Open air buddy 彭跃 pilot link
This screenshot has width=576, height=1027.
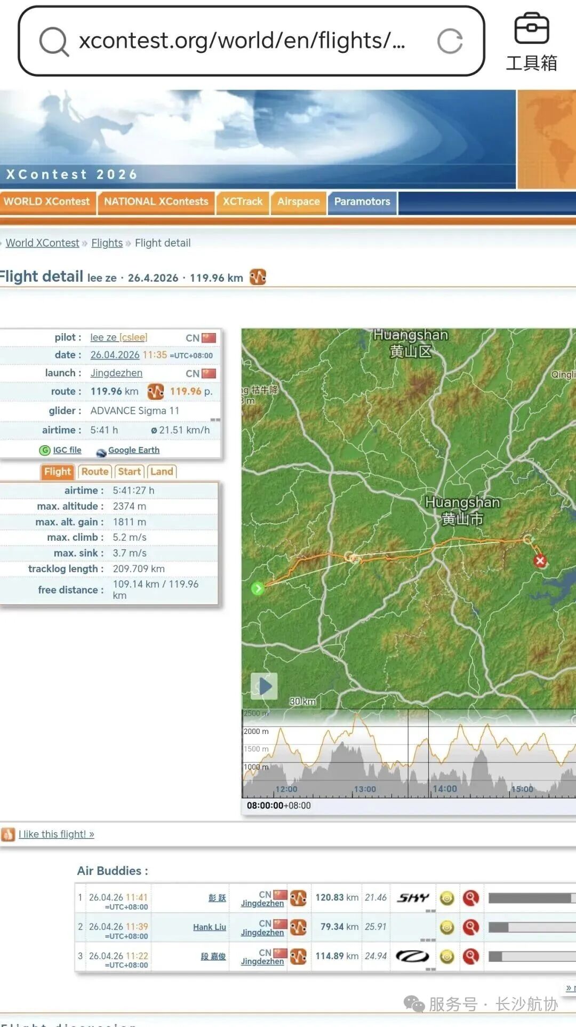click(217, 898)
